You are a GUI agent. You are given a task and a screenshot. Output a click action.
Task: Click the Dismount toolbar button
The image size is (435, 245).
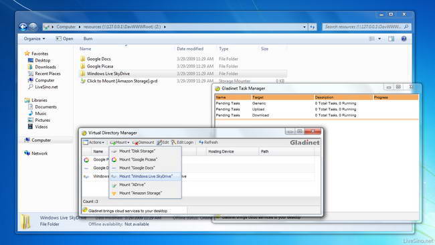coord(143,143)
